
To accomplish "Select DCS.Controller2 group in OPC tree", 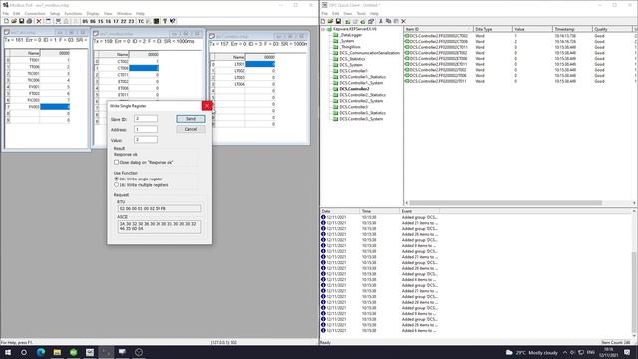I will pos(355,89).
